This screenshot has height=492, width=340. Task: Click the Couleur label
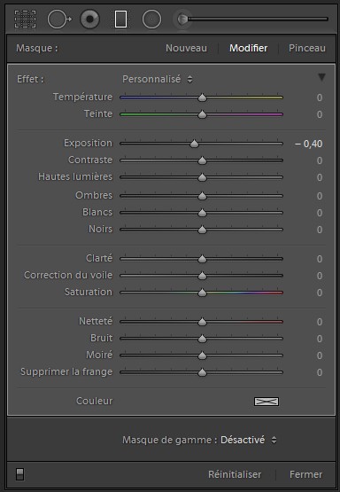pos(95,401)
